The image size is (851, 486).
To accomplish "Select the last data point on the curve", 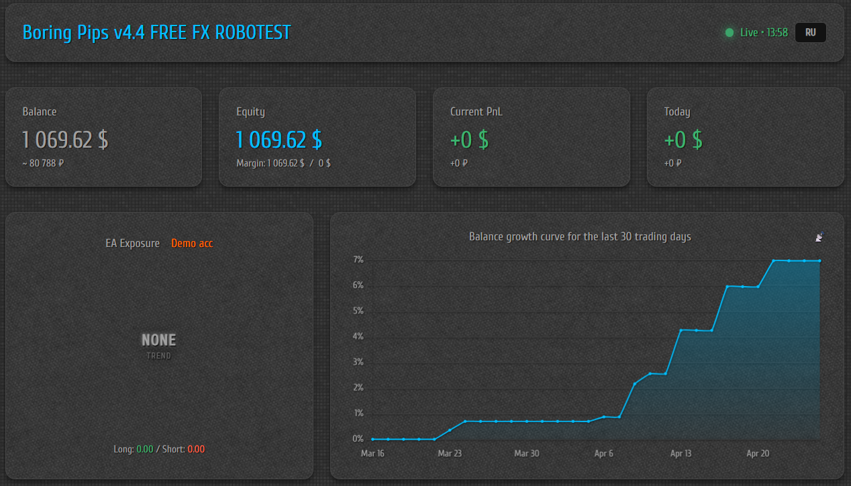I will (819, 260).
